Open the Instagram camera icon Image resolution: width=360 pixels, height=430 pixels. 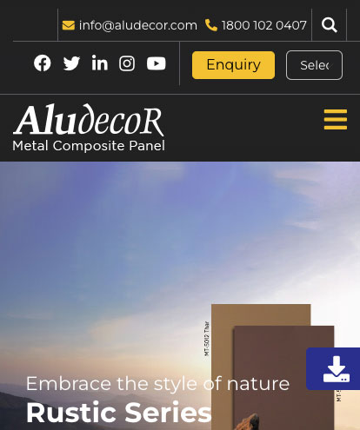click(127, 63)
